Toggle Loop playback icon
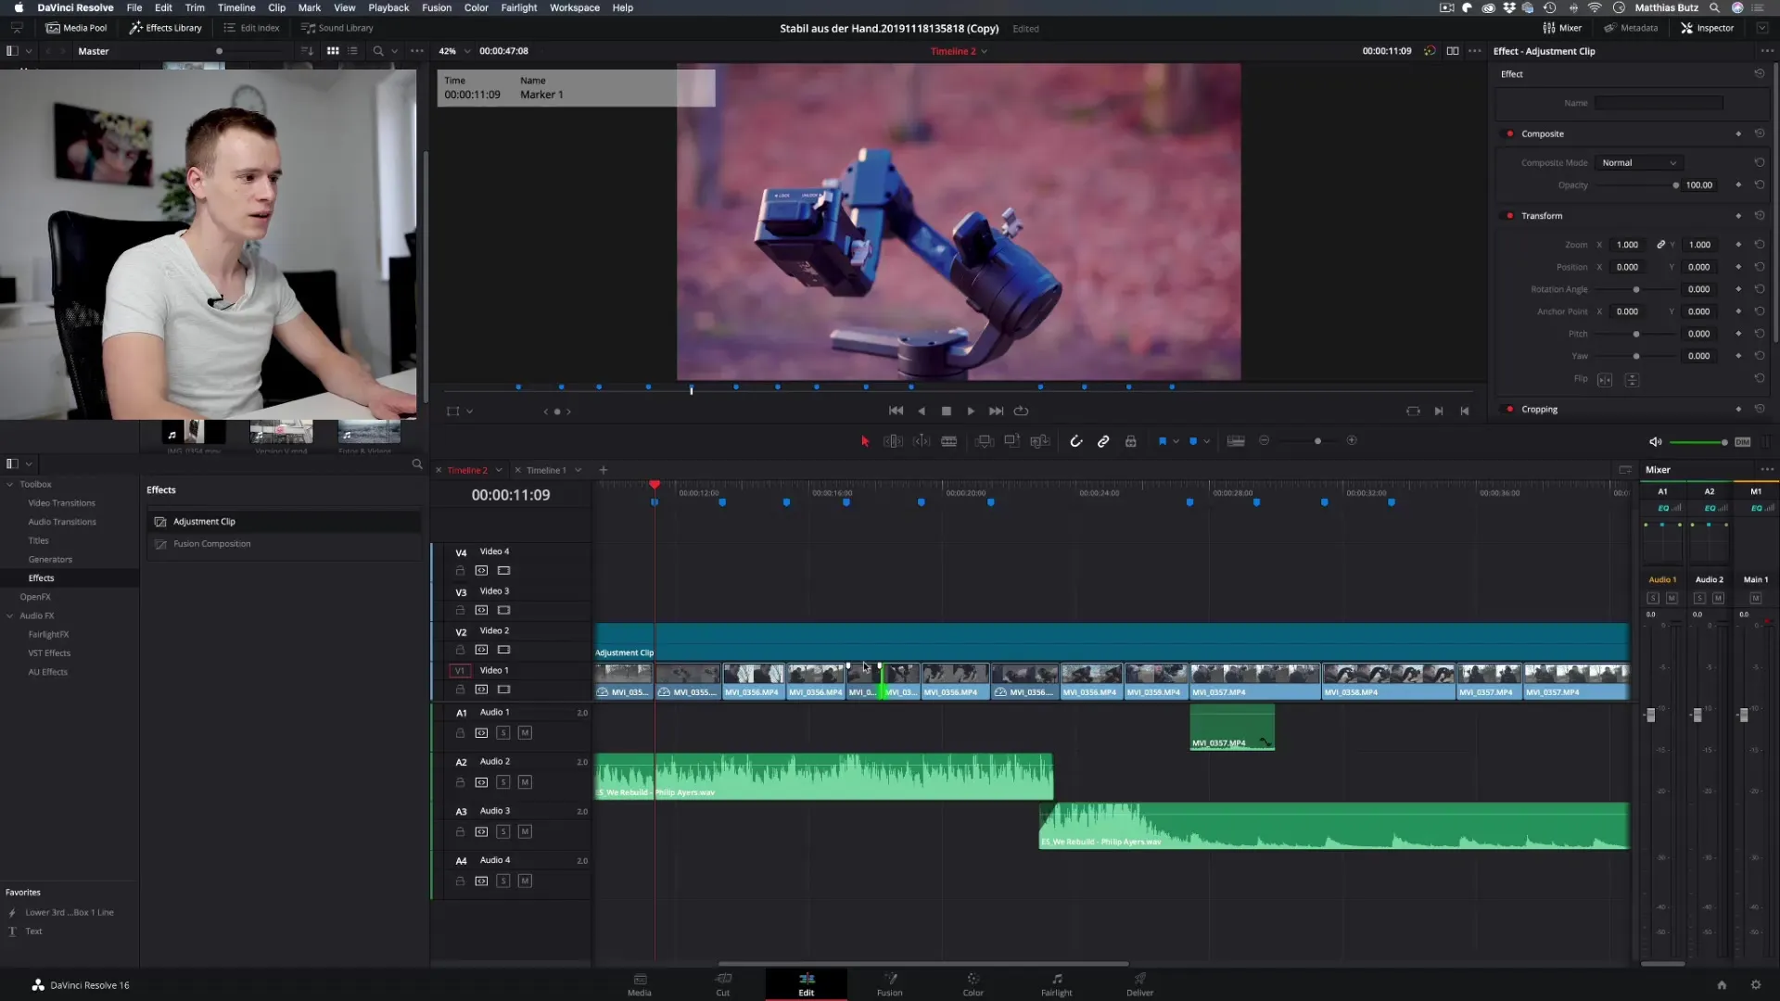The height and width of the screenshot is (1001, 1780). (1022, 411)
